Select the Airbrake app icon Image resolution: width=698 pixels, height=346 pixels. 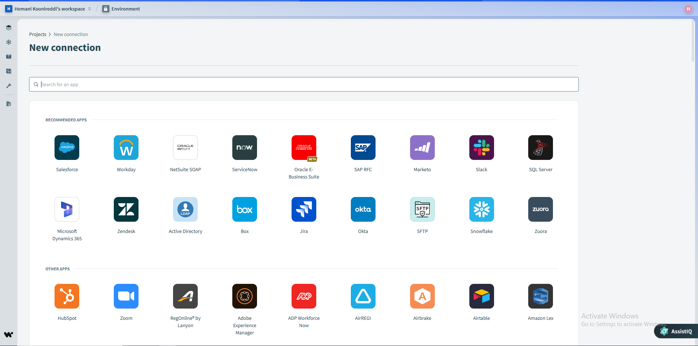point(422,296)
